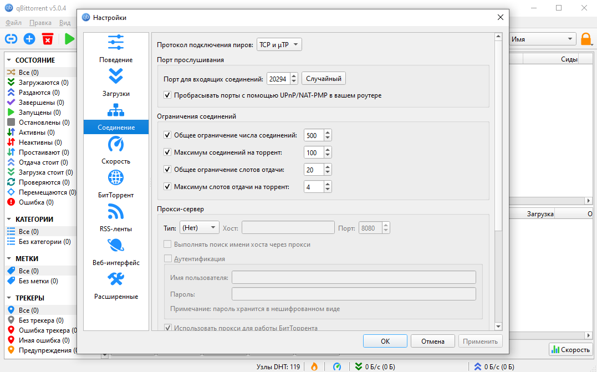The width and height of the screenshot is (597, 372).
Task: Toggle Общее ограничение числа соединений checkbox
Action: coord(168,135)
